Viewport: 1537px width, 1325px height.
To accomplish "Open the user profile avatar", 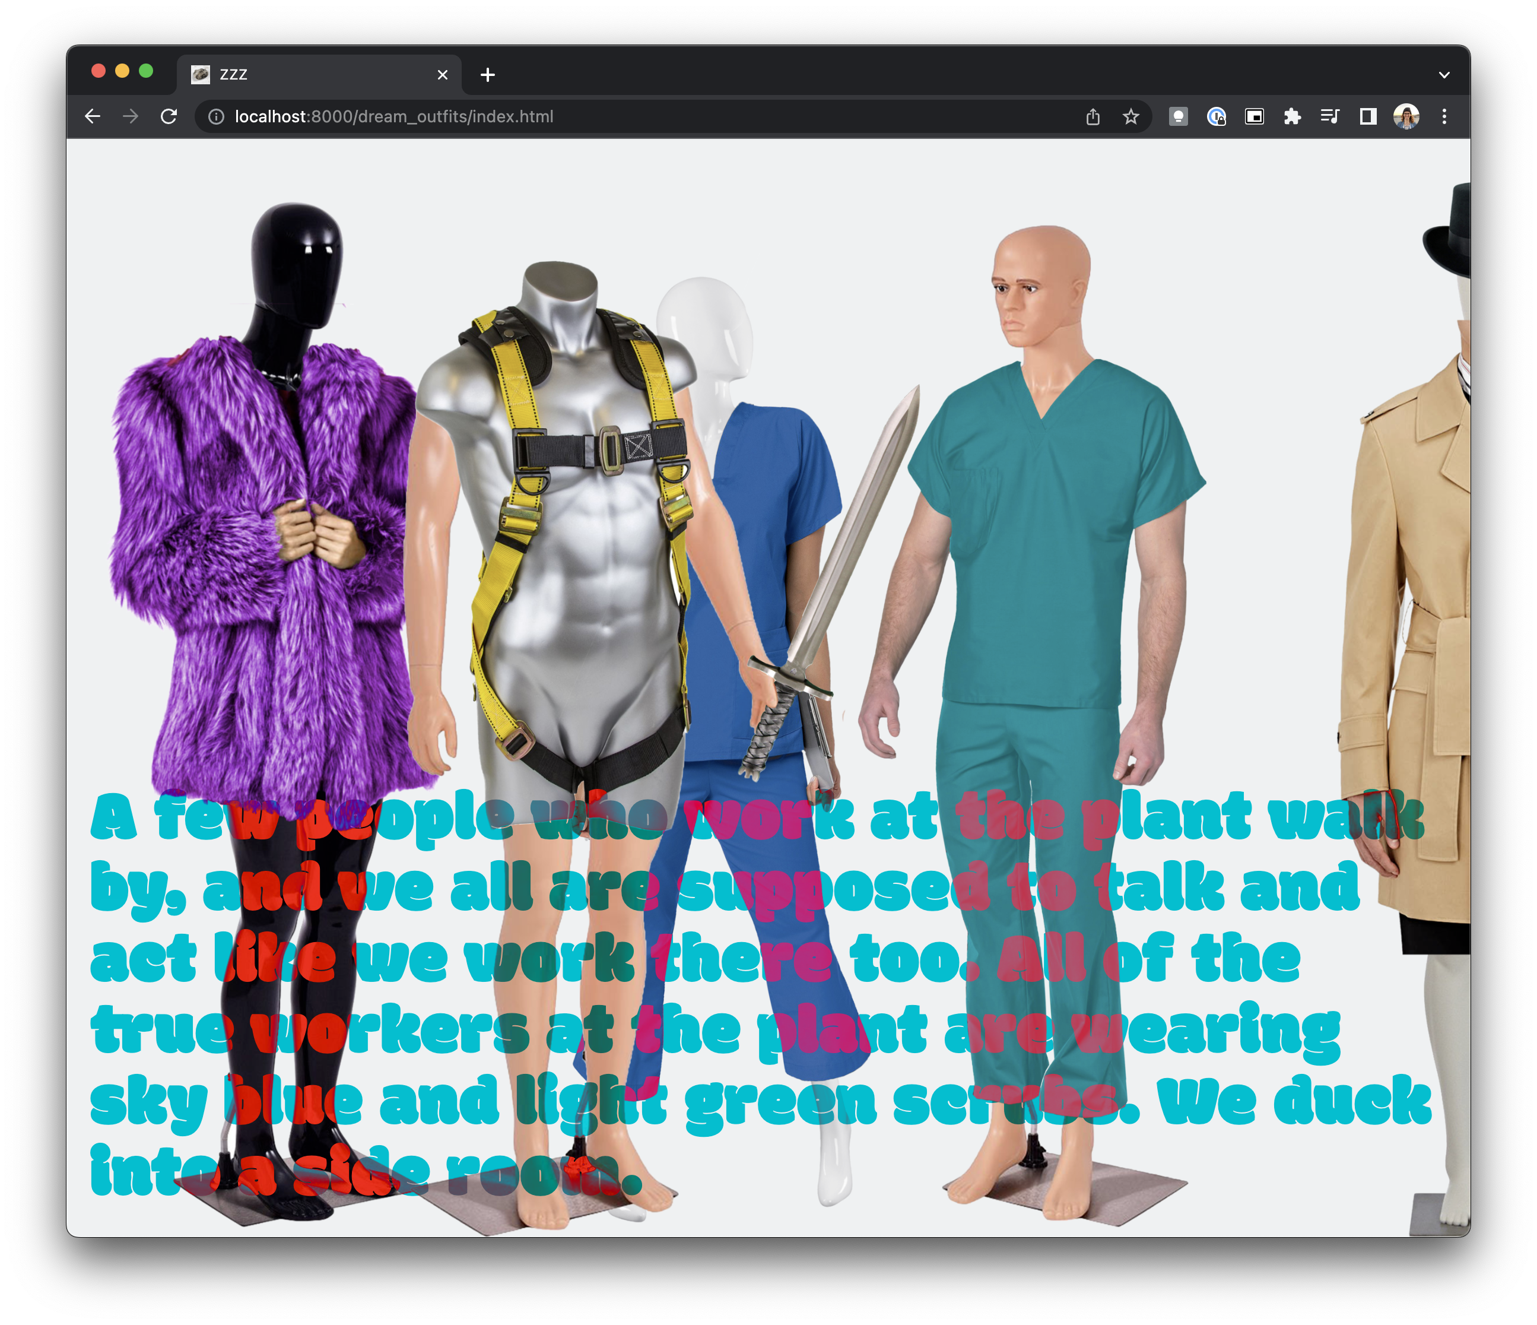I will click(x=1406, y=116).
